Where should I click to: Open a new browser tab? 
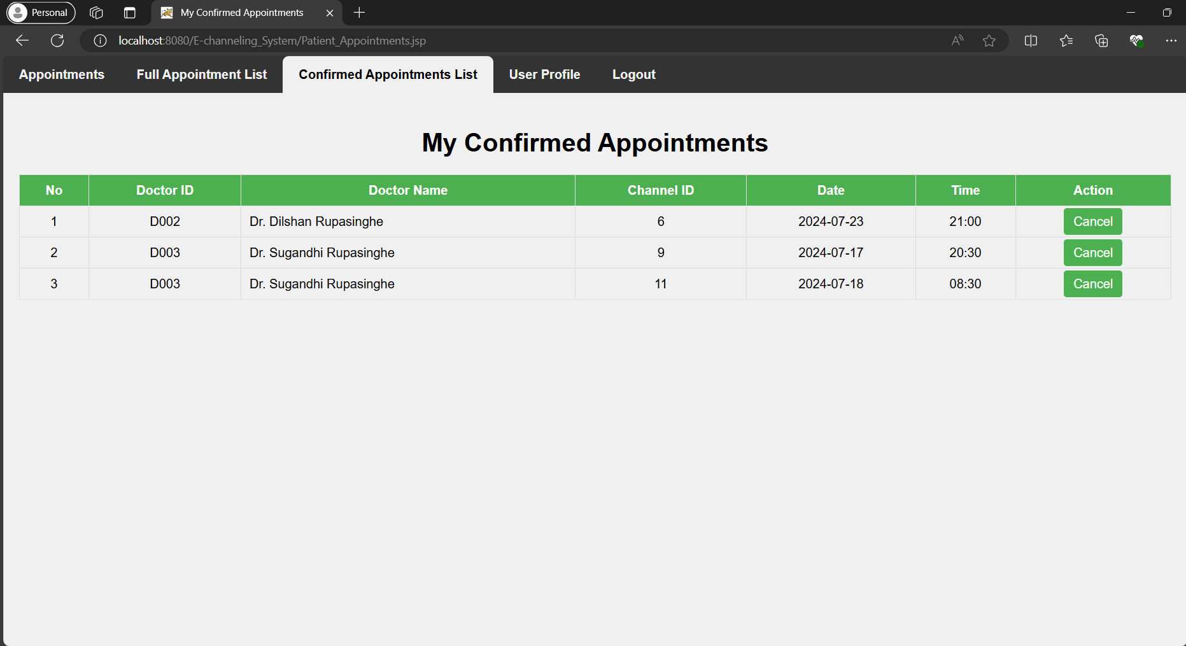(x=359, y=13)
